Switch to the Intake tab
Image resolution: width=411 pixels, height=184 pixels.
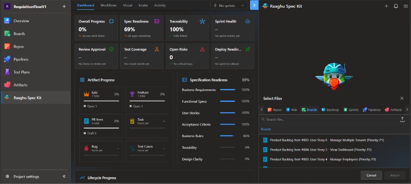click(x=143, y=5)
